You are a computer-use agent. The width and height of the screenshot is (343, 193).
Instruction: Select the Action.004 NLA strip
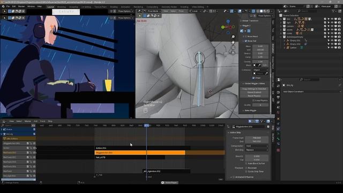142,148
